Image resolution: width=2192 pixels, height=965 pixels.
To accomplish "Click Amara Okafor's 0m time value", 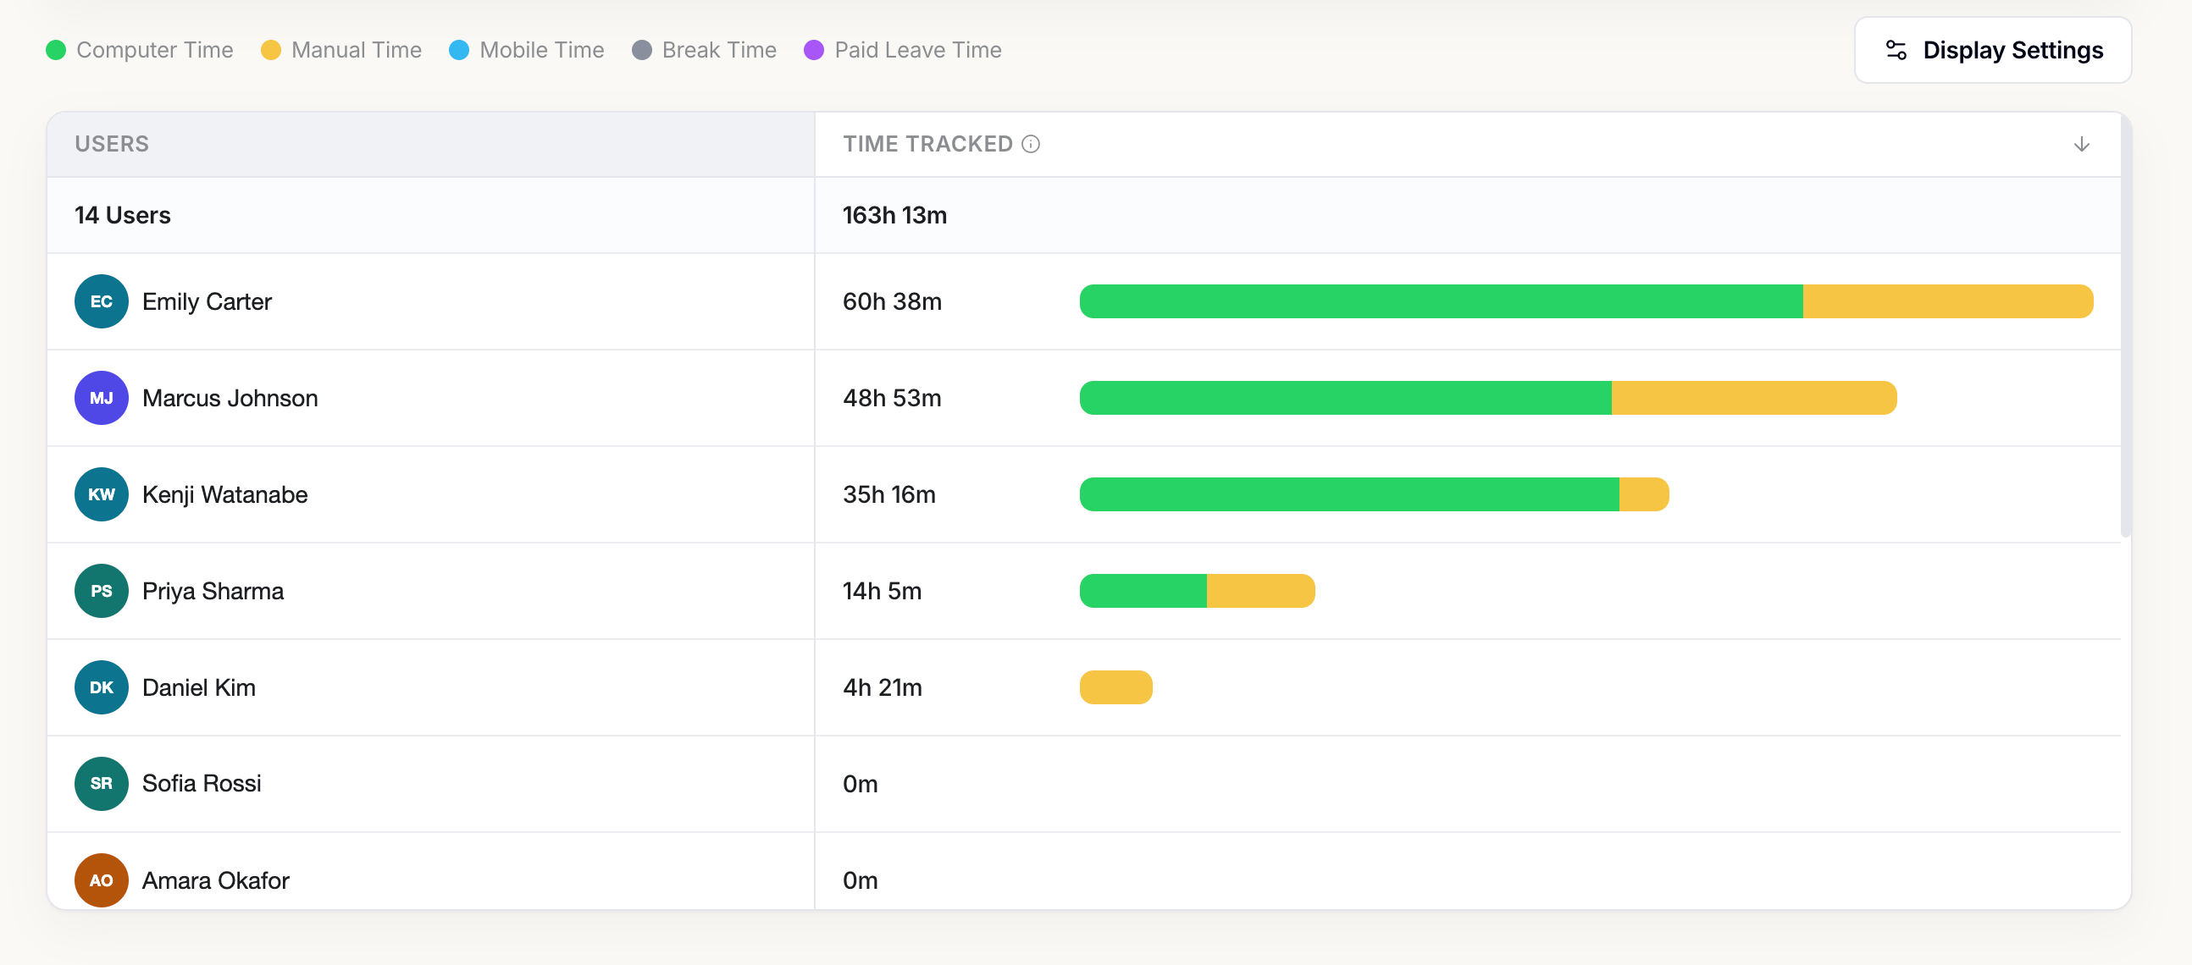I will [861, 880].
